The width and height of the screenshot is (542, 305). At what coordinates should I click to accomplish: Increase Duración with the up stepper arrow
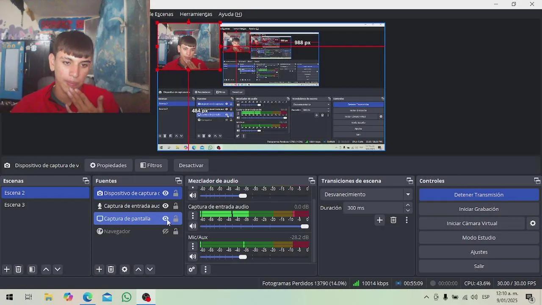407,205
